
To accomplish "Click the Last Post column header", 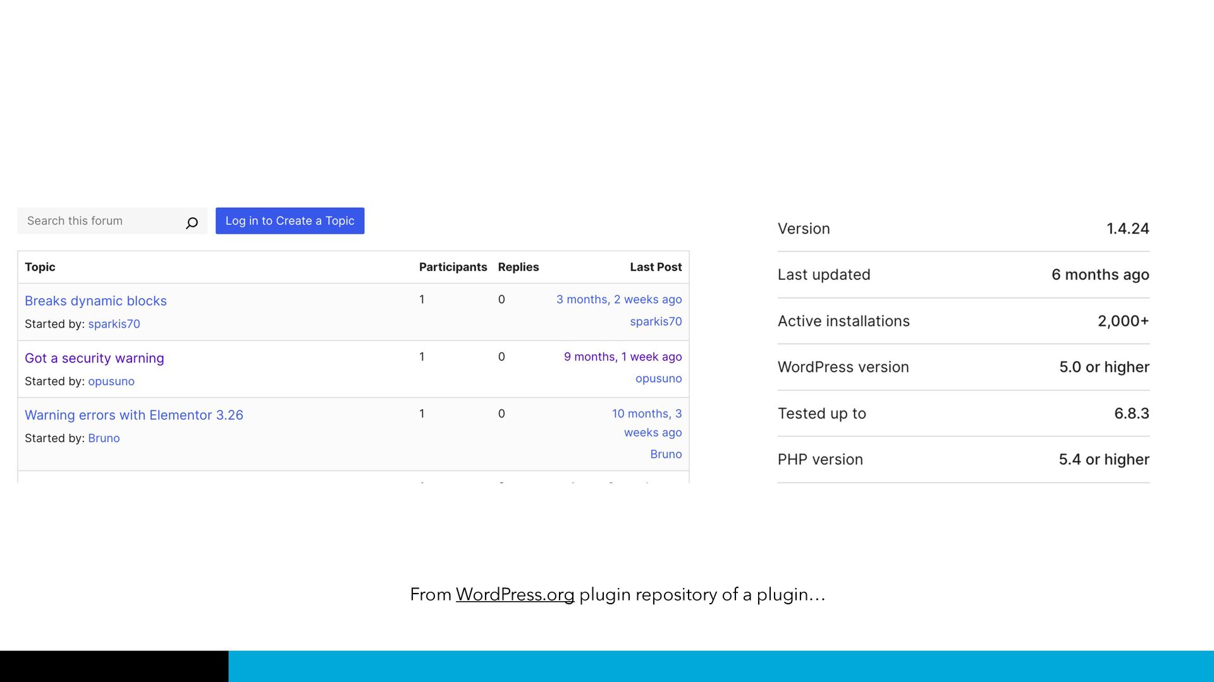I will (655, 267).
